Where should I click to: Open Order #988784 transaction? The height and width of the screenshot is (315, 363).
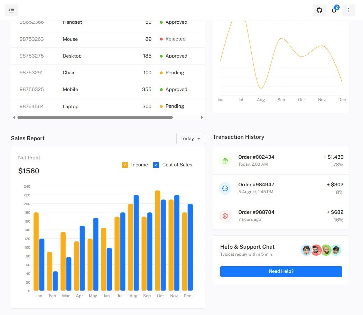click(x=256, y=212)
